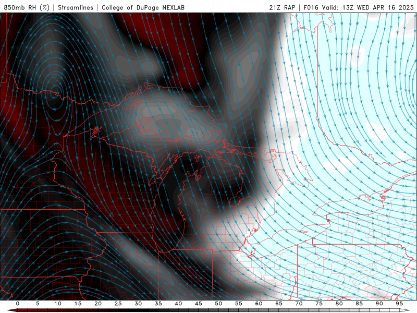Click the 70 value on the color scale
The width and height of the screenshot is (417, 313).
point(299,304)
